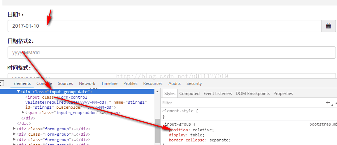
Task: Click the element.style rule header
Action: point(180,111)
